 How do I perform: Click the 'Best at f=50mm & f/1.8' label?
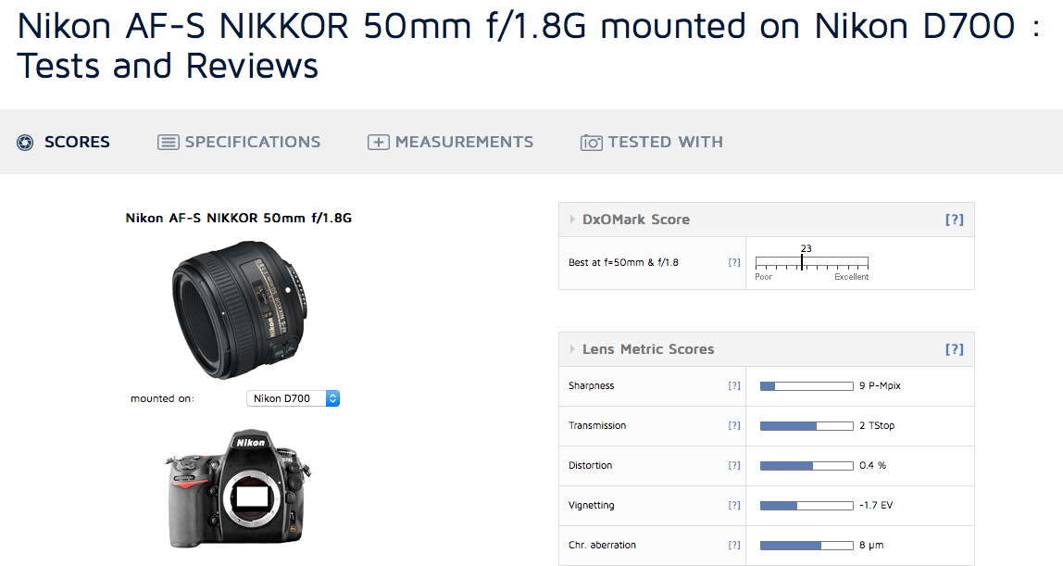[623, 262]
